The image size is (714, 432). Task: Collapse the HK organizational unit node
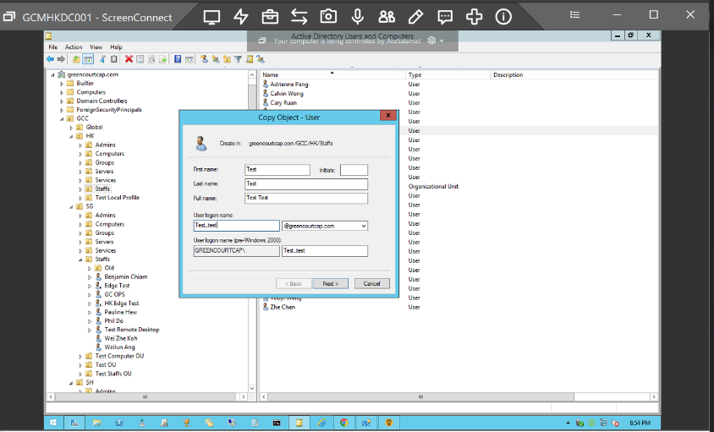pos(71,136)
